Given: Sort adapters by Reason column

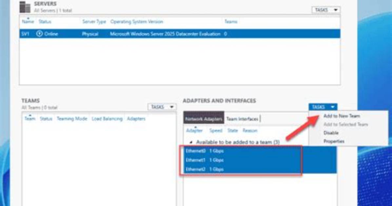Looking at the screenshot, I should (x=250, y=131).
